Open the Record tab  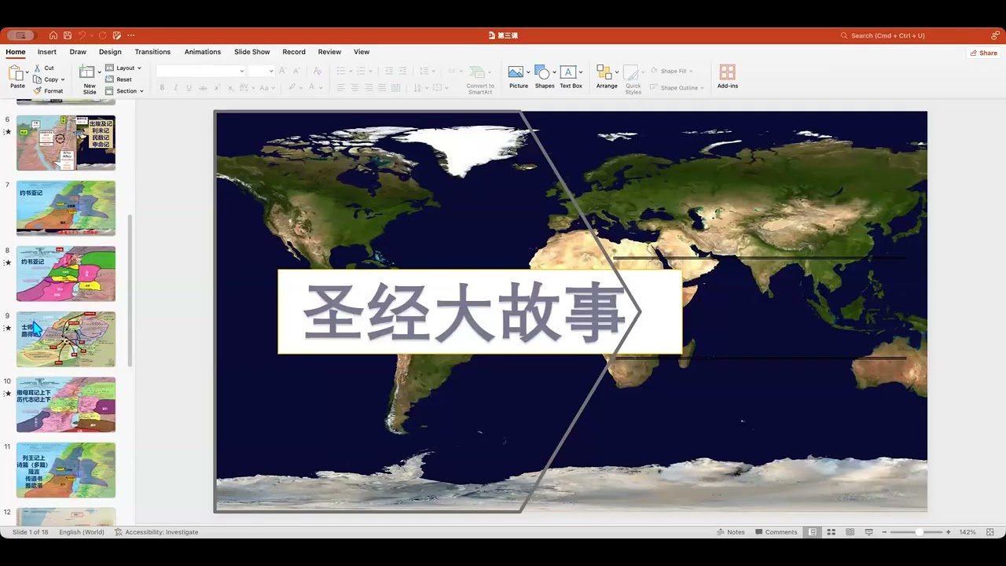294,52
